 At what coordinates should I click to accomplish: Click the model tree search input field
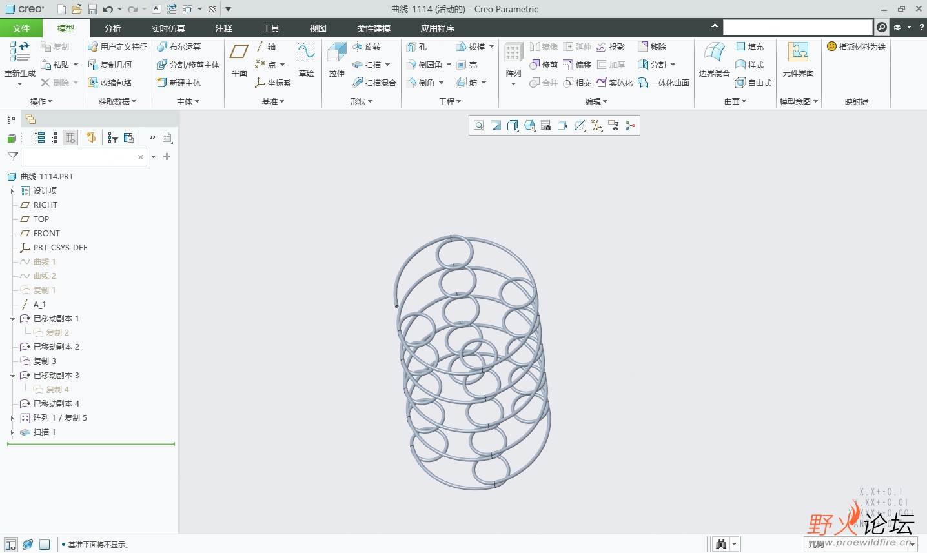(x=84, y=157)
